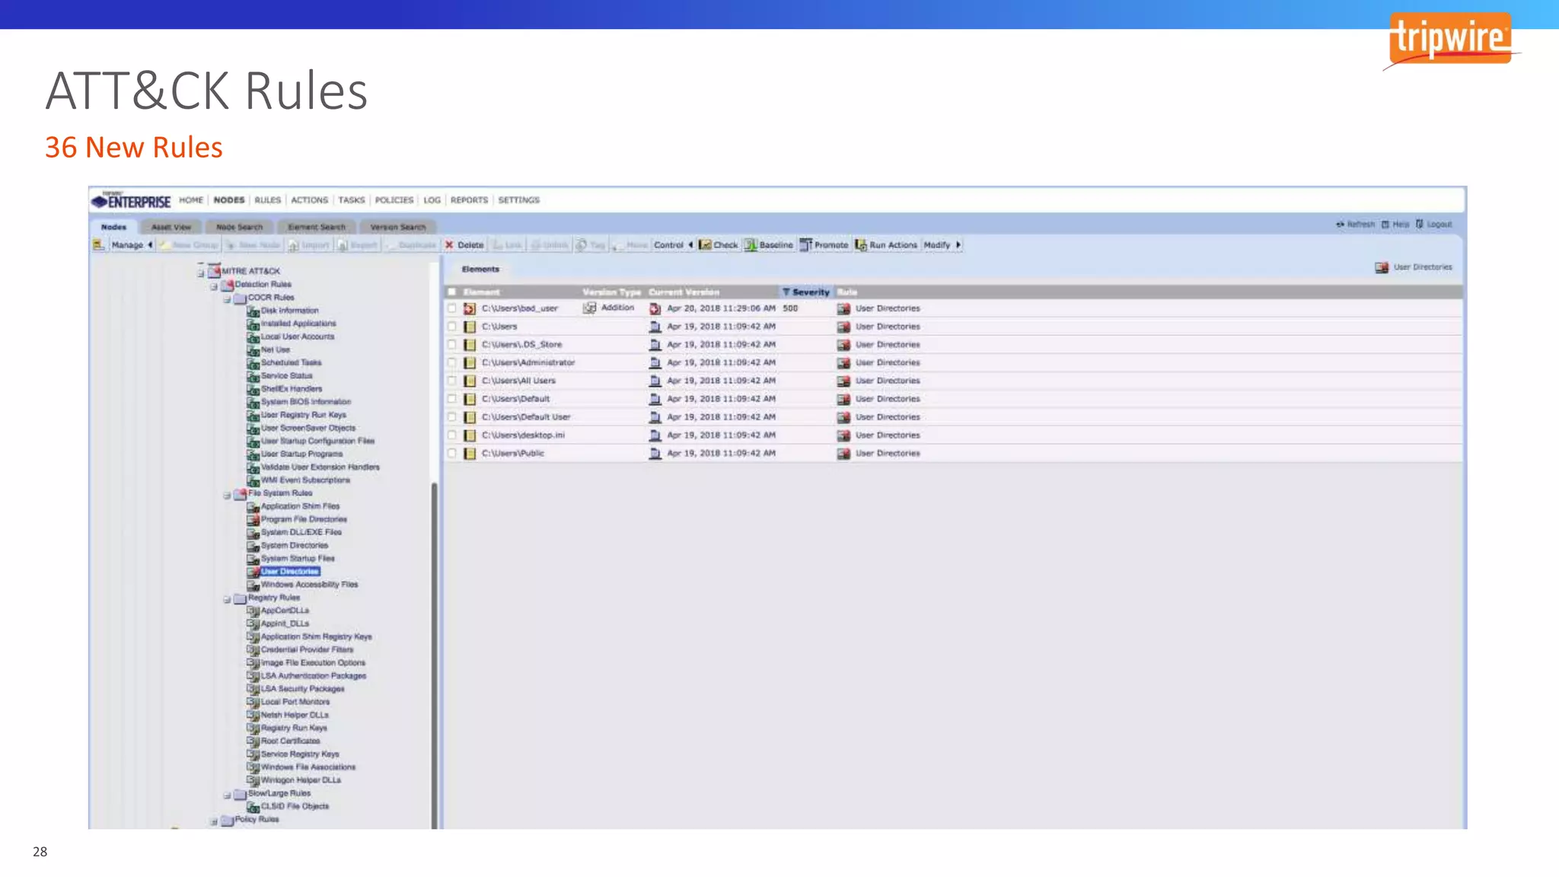Collapse the Registry Rules tree folder

[x=227, y=600]
